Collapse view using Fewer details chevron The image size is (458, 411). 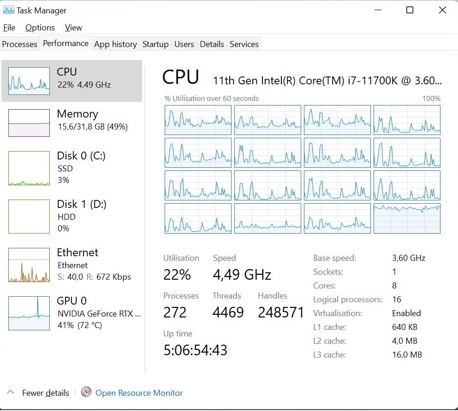coord(11,393)
